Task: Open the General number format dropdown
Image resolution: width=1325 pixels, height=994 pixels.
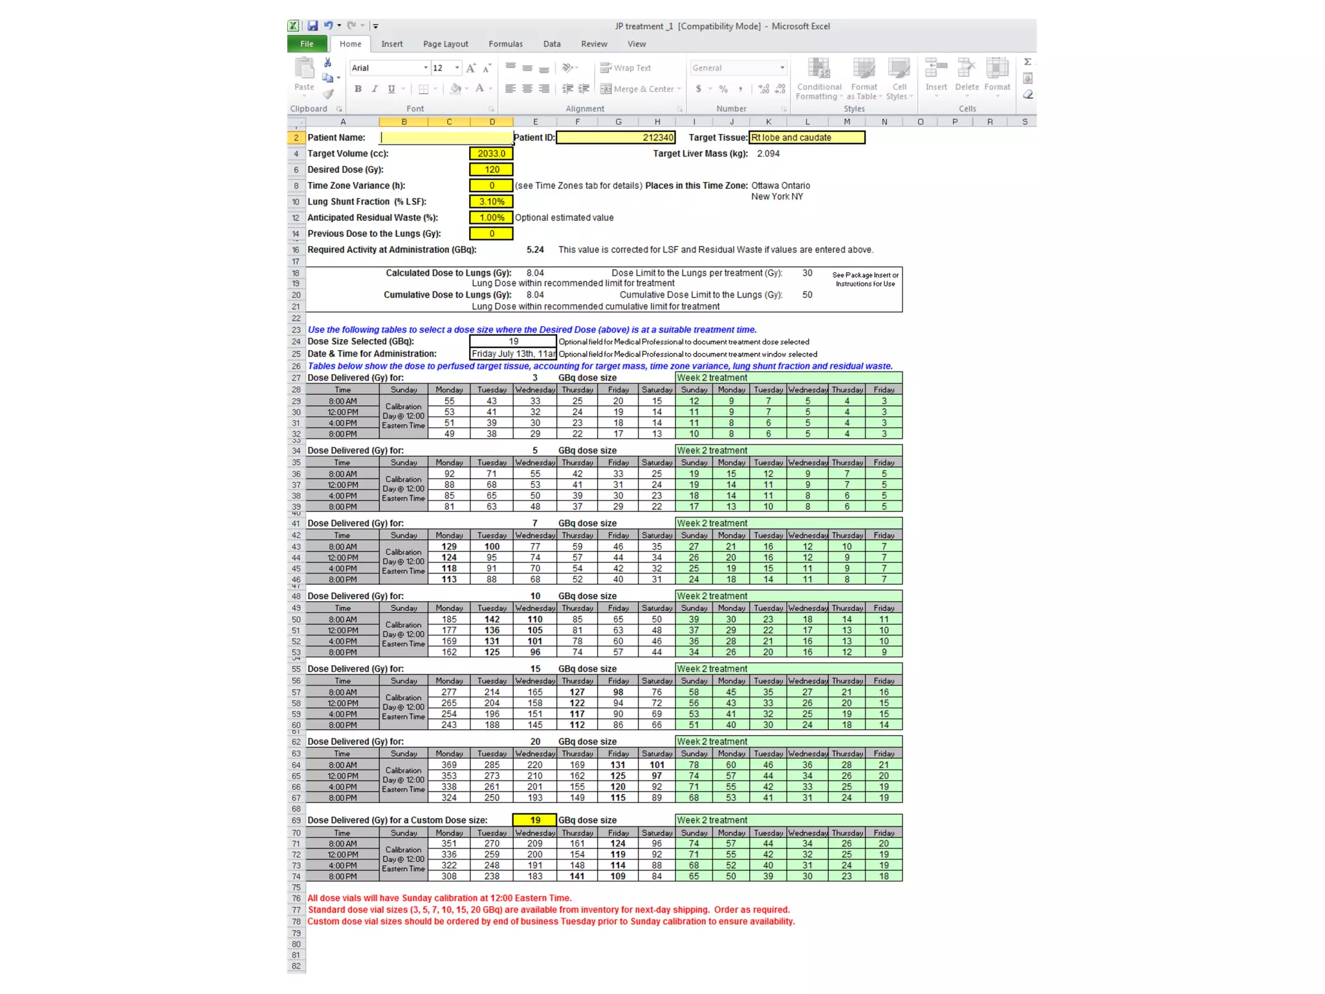Action: click(782, 68)
